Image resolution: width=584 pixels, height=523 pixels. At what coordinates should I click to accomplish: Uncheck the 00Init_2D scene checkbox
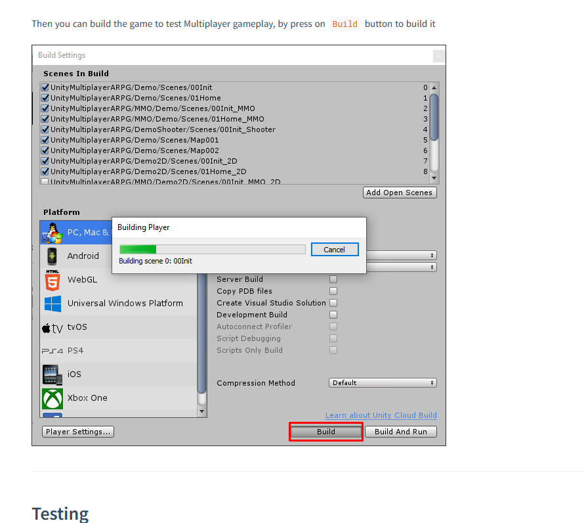pos(45,161)
